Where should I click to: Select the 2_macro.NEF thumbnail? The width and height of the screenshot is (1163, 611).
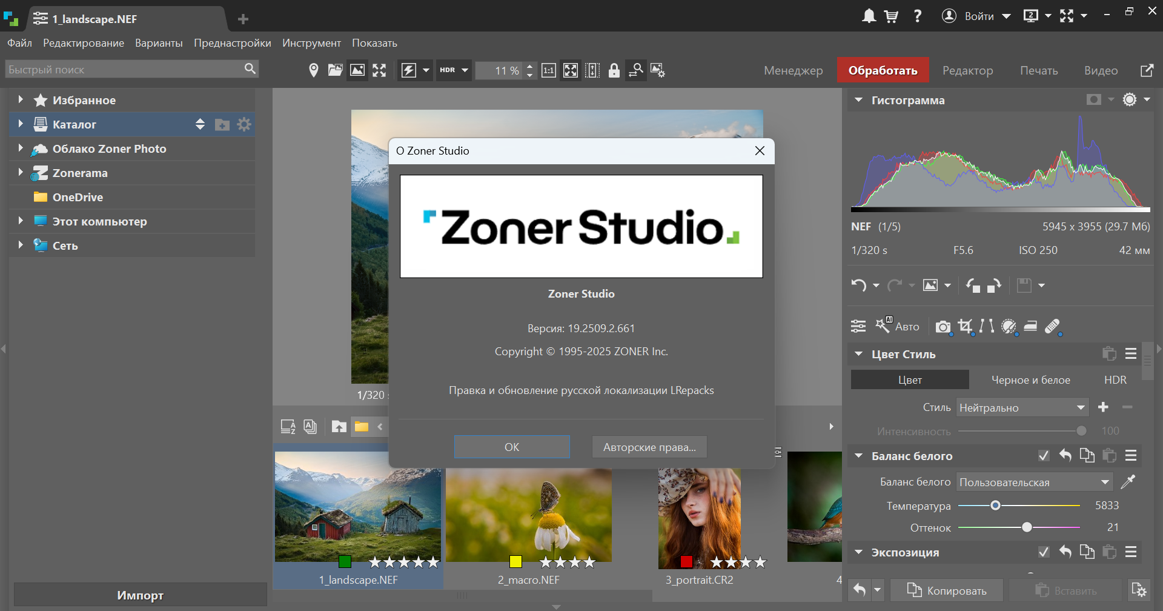pos(528,515)
